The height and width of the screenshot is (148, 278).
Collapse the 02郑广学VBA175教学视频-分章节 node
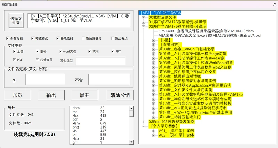144,27
